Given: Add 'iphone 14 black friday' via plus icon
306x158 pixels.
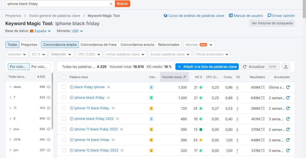Looking at the screenshot, I should coord(72,140).
